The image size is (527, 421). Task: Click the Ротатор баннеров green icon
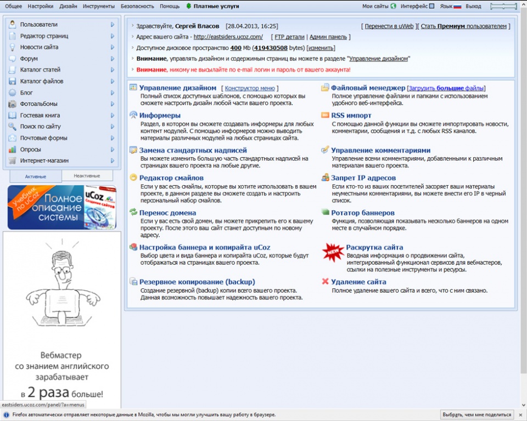pos(325,212)
